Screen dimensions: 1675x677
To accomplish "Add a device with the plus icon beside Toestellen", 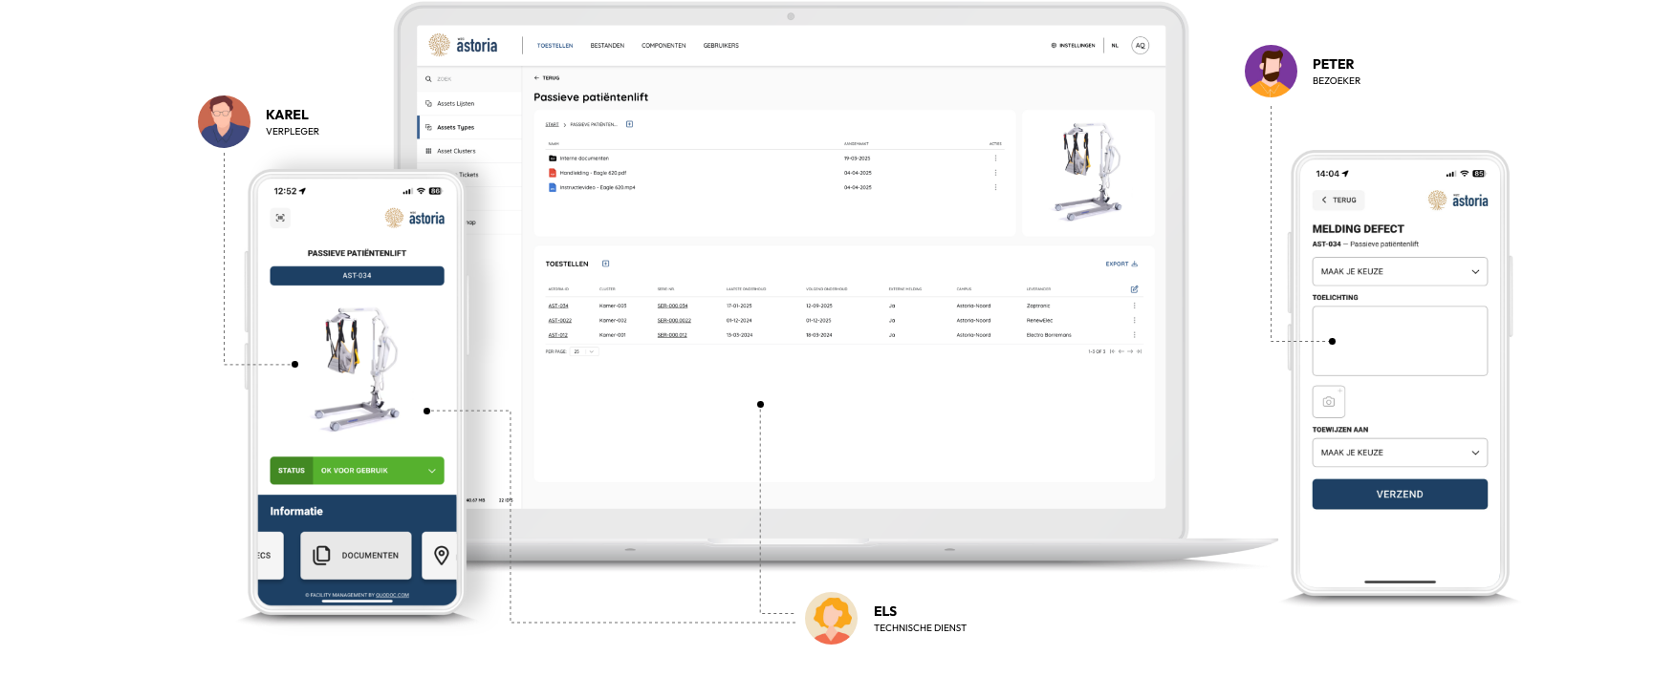I will (605, 264).
